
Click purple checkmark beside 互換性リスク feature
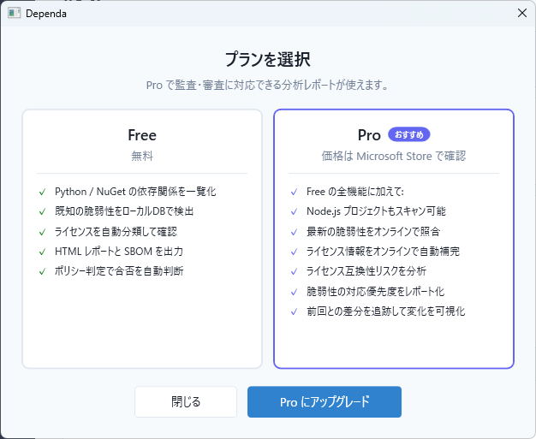[294, 271]
